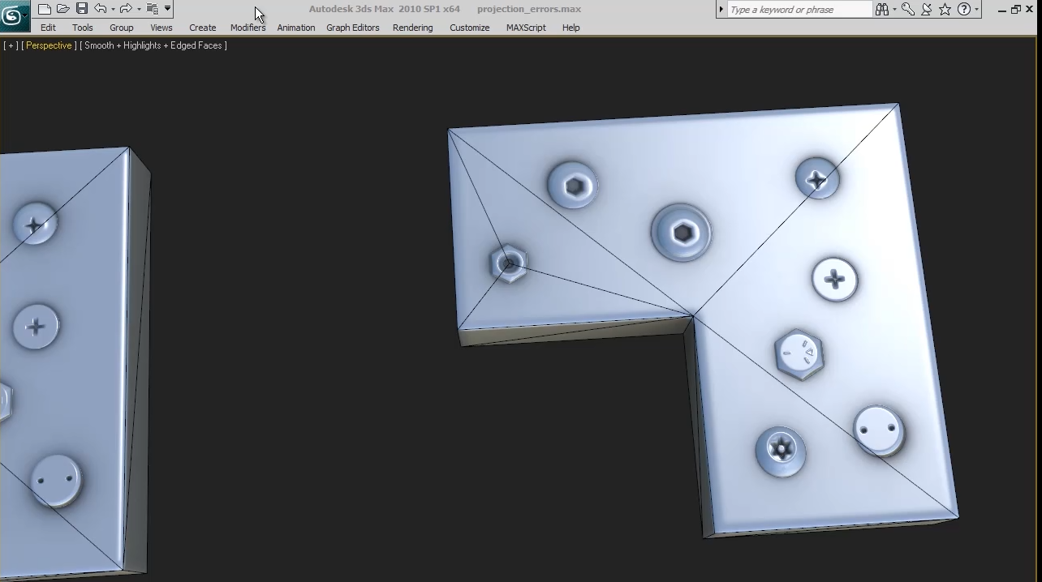Open the Views menu
Image resolution: width=1042 pixels, height=582 pixels.
[x=161, y=28]
